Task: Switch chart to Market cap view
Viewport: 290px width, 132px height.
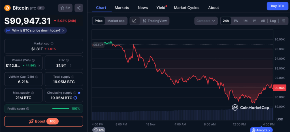Action: [116, 21]
